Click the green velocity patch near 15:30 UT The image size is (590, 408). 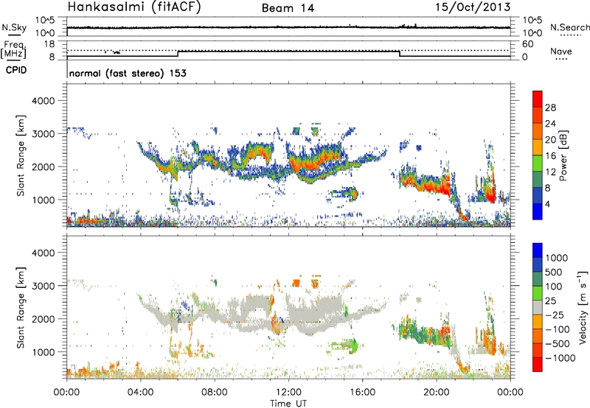353,345
